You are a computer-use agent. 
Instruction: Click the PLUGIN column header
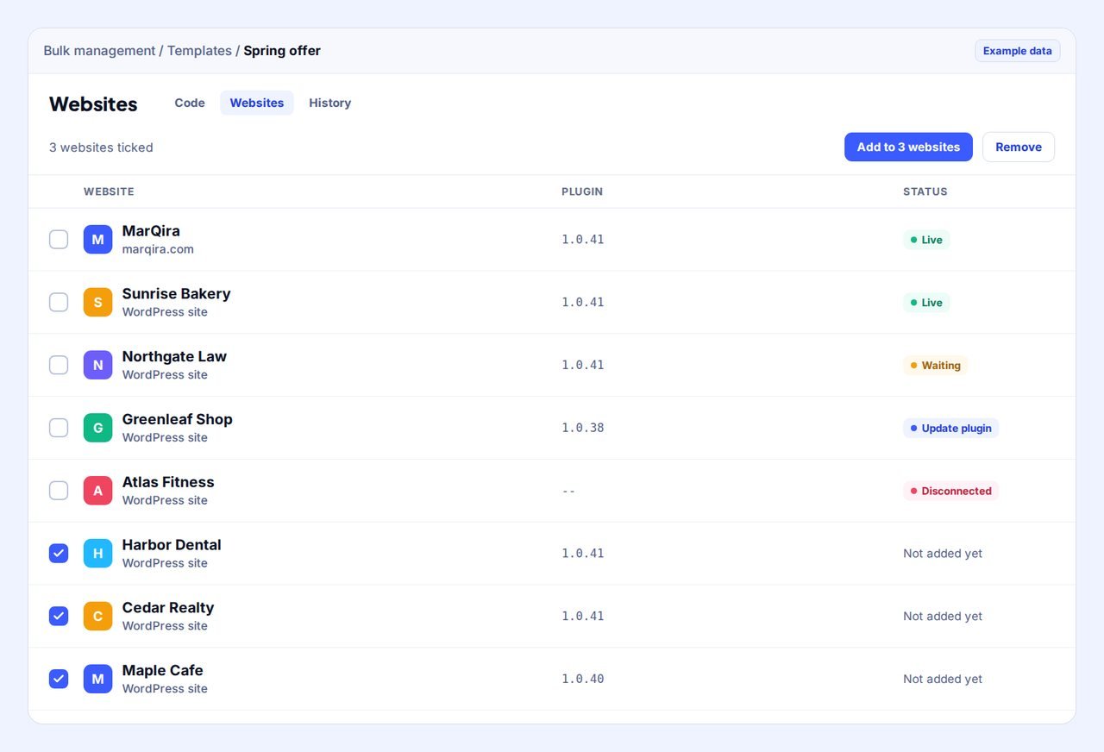582,191
